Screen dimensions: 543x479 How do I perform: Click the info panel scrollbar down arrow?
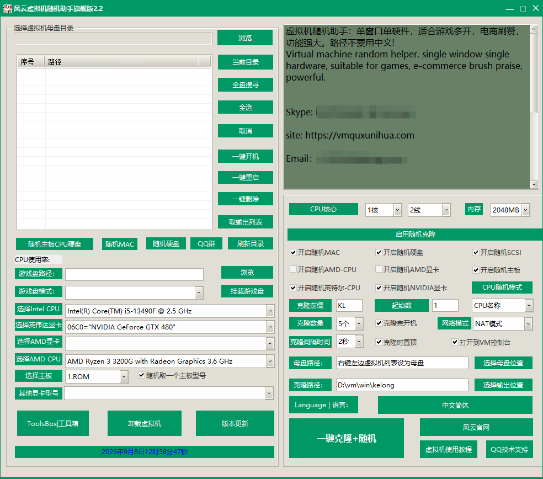pyautogui.click(x=534, y=185)
